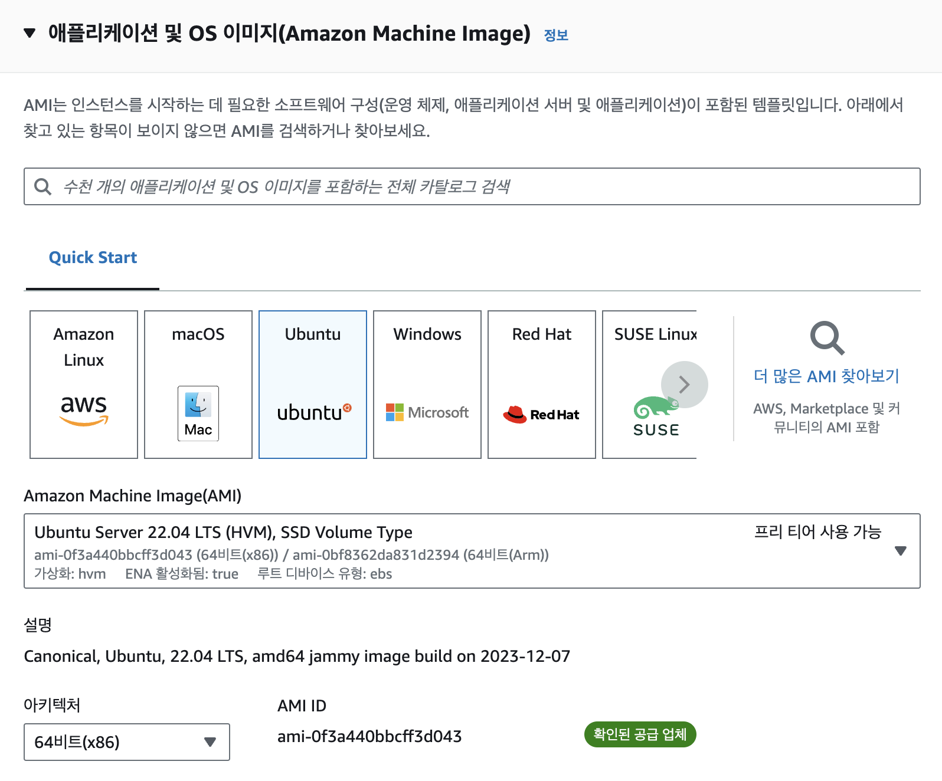Select the Red Hat AMI card

tap(542, 385)
